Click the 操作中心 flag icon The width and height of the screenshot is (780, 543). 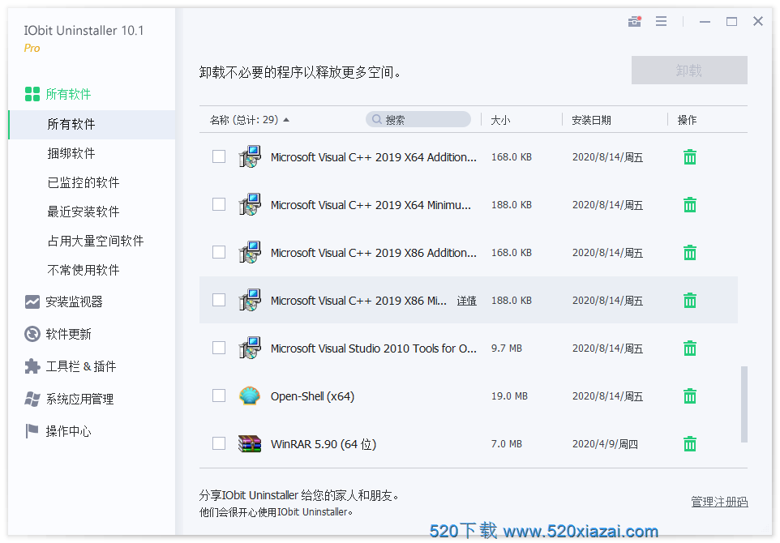tap(32, 431)
